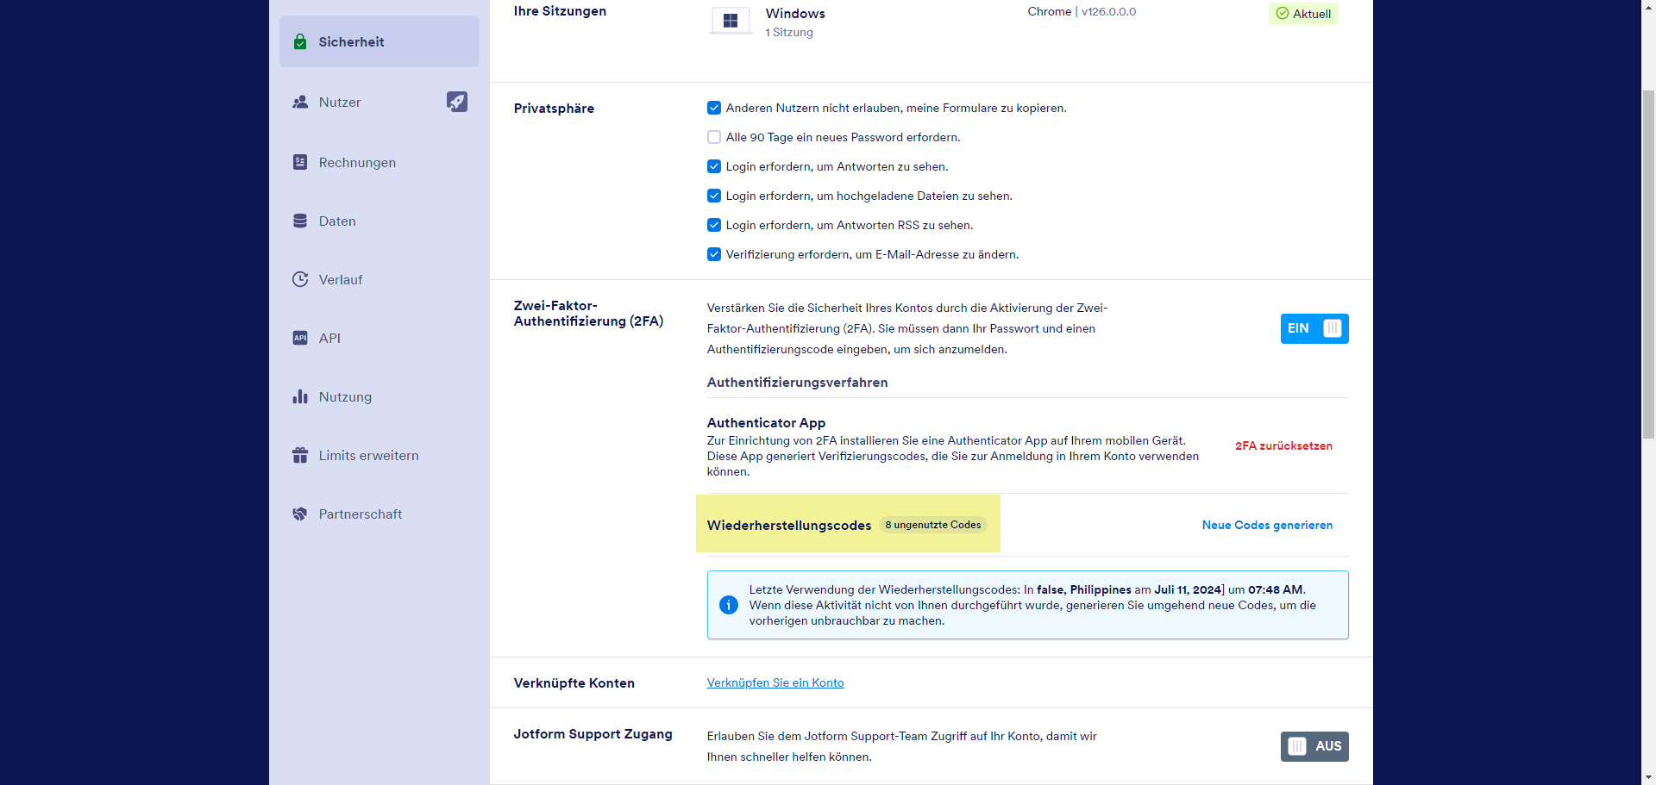Turn off the 2FA EIN switch
The image size is (1656, 785).
click(1314, 328)
